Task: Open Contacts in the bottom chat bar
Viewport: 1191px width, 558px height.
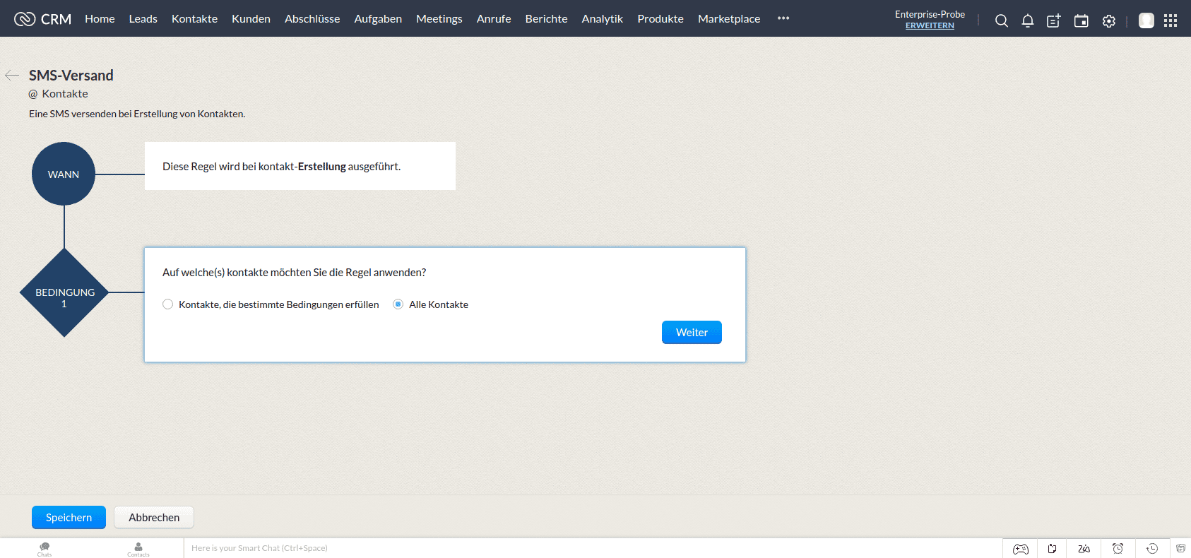Action: pyautogui.click(x=138, y=549)
